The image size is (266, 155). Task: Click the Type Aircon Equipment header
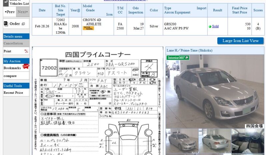pos(185,10)
